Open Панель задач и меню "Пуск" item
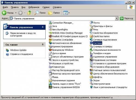Viewport: 136px width, 100px height. pyautogui.click(x=65, y=84)
